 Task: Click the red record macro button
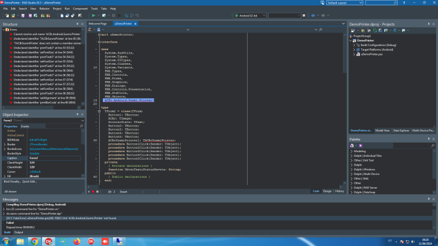(93, 192)
